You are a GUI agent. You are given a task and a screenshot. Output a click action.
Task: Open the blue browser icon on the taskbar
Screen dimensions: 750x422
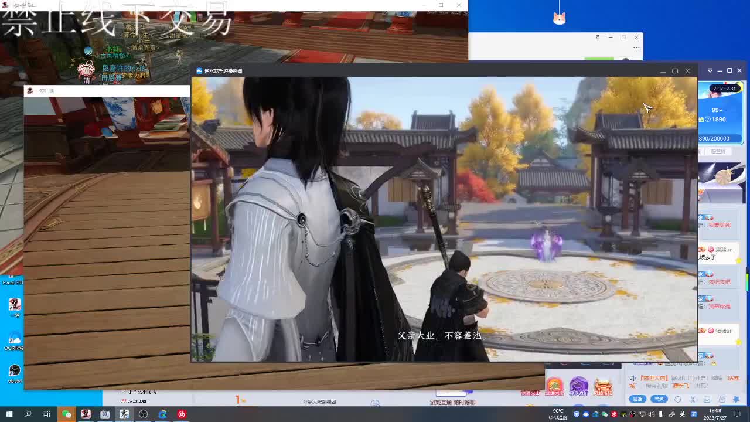162,414
